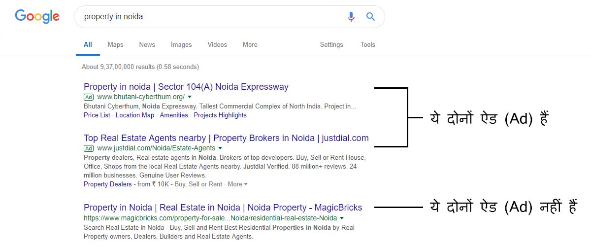The image size is (591, 248).
Task: Expand arrow next to justdial URL
Action: tap(220, 148)
